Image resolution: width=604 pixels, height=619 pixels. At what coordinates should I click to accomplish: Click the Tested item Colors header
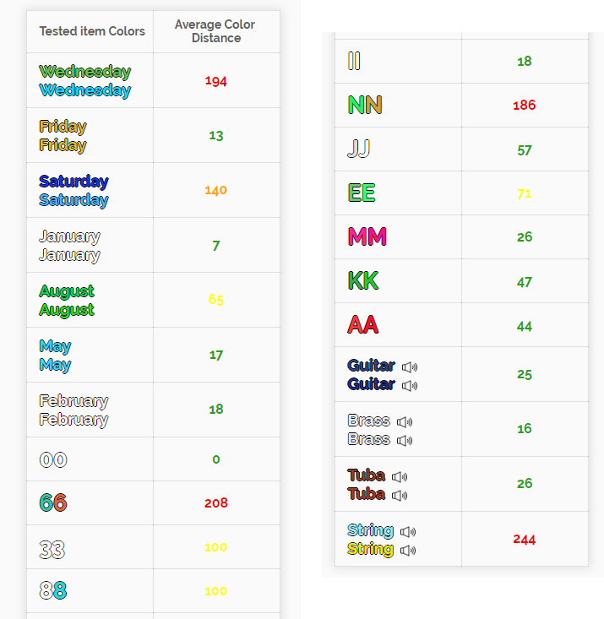click(x=92, y=31)
